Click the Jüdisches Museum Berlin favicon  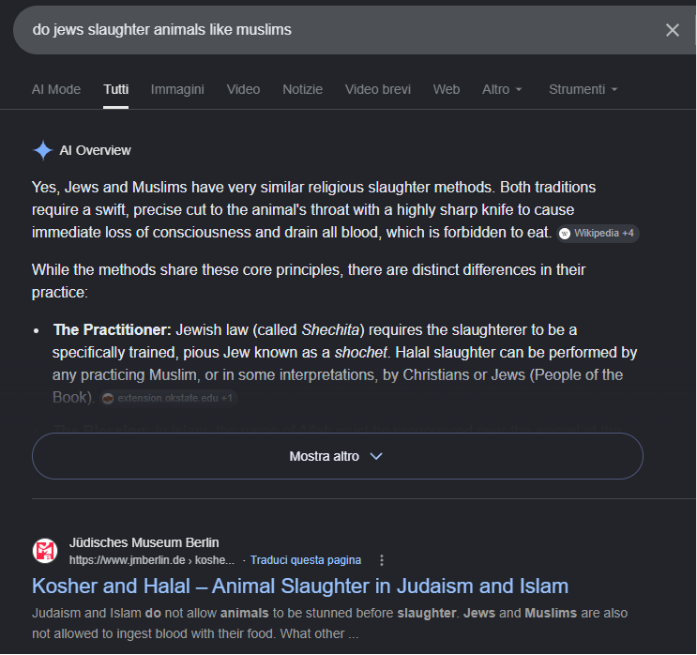point(45,551)
